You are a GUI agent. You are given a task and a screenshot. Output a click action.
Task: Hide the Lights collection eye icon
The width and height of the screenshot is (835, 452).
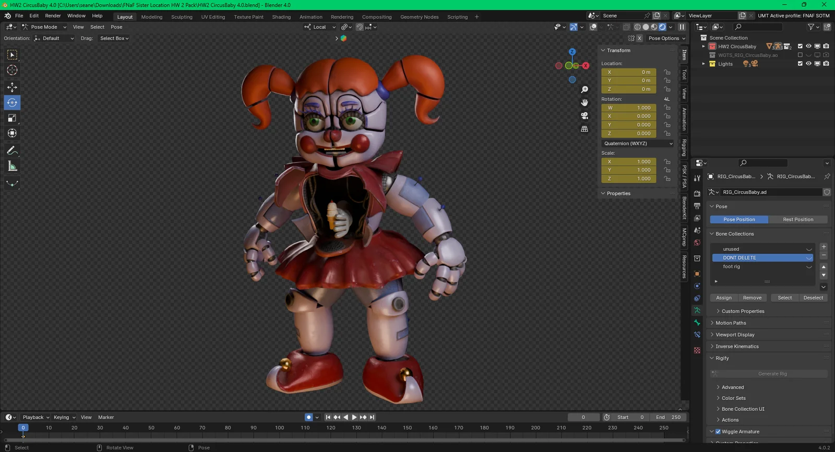click(808, 64)
